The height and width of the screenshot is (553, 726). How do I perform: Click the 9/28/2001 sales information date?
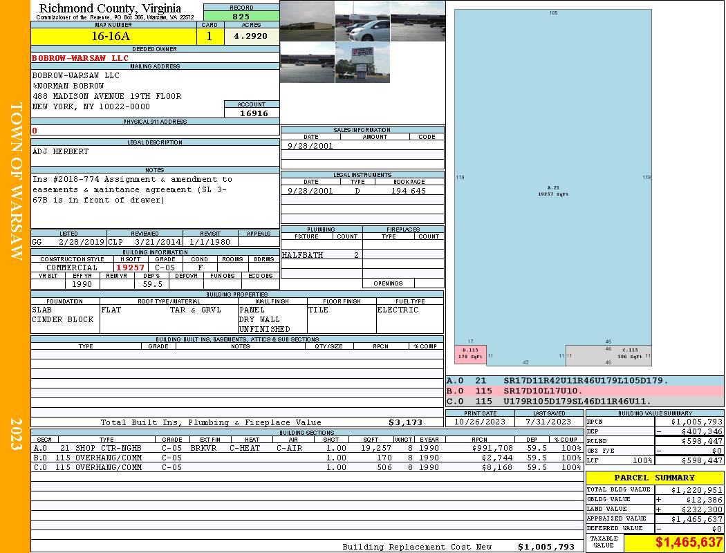pyautogui.click(x=310, y=146)
